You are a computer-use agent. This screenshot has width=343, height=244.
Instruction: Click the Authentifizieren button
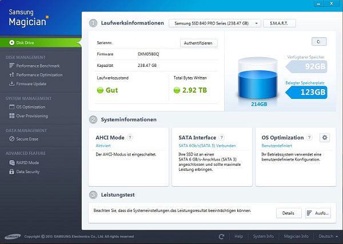(x=198, y=43)
